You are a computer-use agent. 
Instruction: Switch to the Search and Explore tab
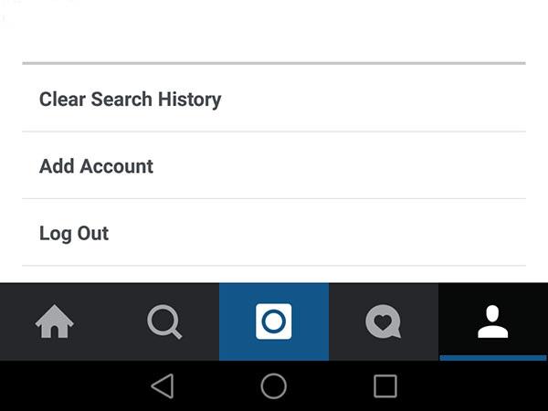click(x=164, y=321)
